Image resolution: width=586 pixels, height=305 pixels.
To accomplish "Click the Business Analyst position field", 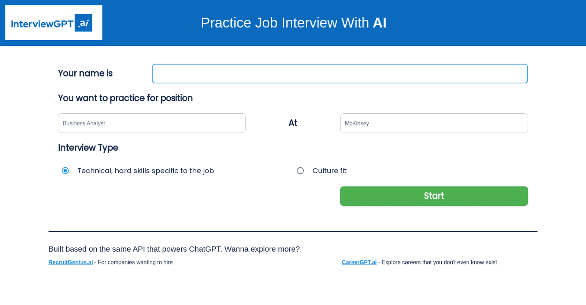I will [152, 123].
